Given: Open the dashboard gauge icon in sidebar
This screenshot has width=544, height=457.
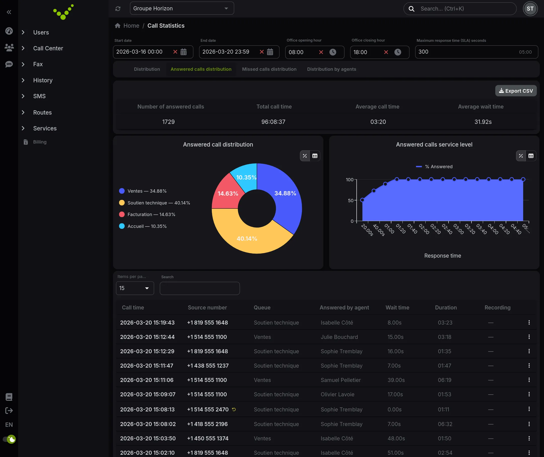Looking at the screenshot, I should point(9,31).
